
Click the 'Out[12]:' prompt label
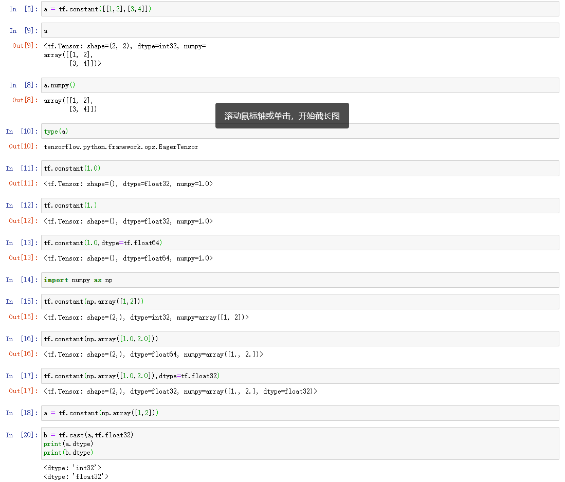tap(23, 221)
